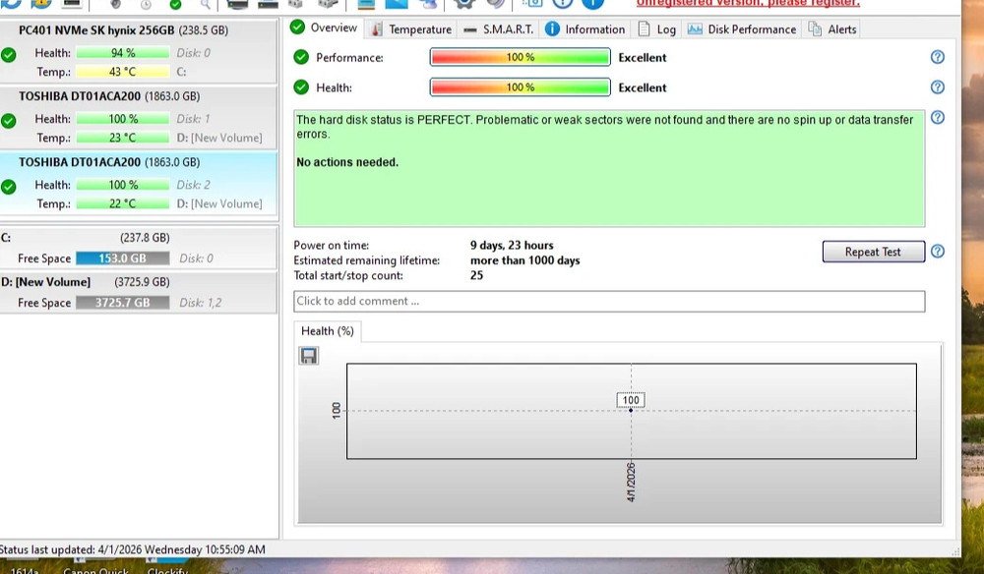Click help icon beside Repeat Test button
Viewport: 984px width, 574px height.
(937, 252)
